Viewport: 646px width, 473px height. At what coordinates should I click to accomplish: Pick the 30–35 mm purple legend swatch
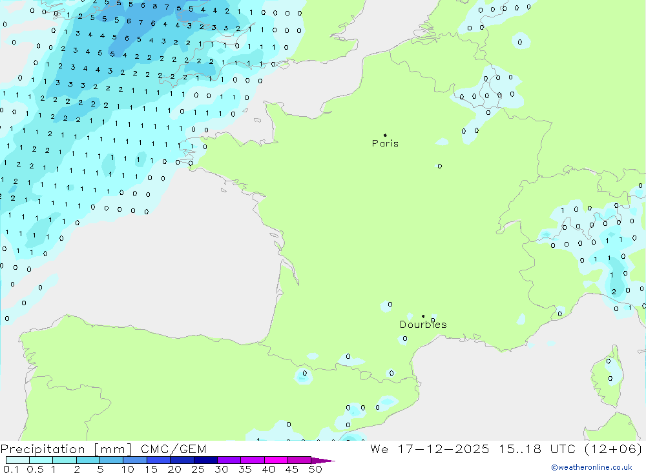point(229,460)
